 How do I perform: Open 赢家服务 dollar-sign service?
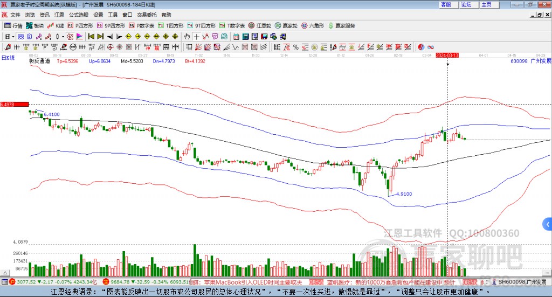(x=342, y=26)
